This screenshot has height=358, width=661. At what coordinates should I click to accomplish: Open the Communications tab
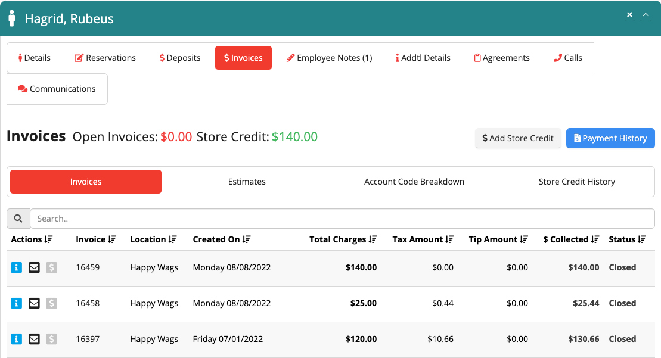pyautogui.click(x=57, y=89)
